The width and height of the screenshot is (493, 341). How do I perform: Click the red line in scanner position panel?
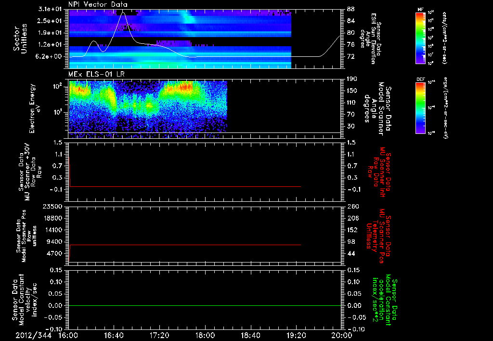tap(185, 245)
